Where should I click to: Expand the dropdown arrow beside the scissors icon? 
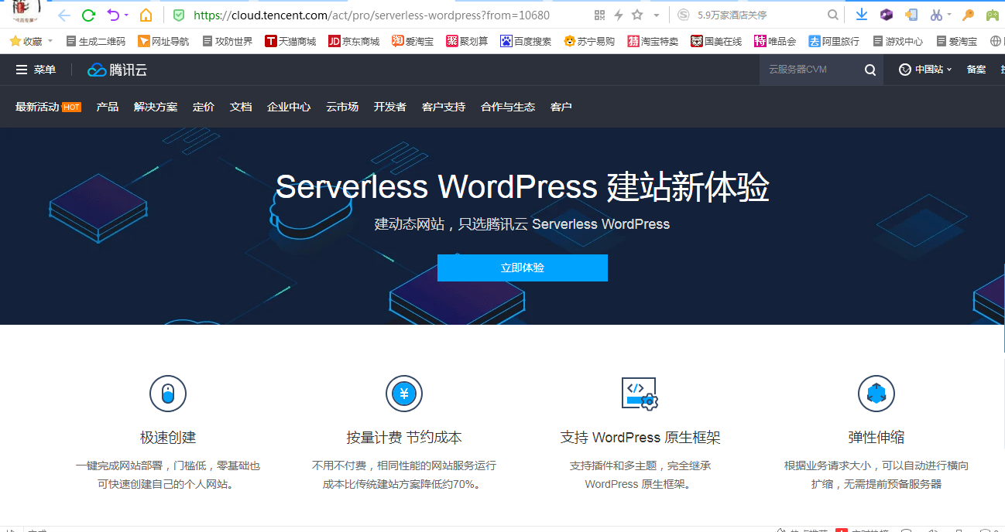click(x=949, y=14)
